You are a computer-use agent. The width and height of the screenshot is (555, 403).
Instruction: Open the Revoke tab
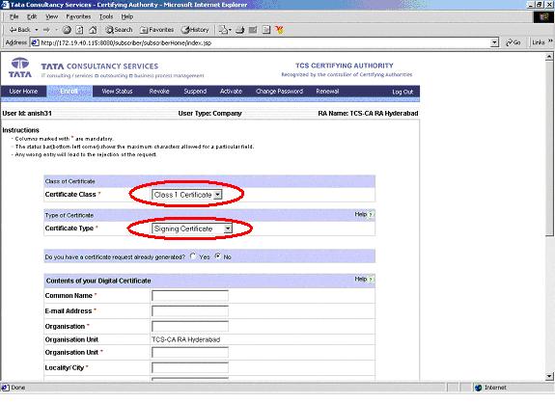[159, 92]
